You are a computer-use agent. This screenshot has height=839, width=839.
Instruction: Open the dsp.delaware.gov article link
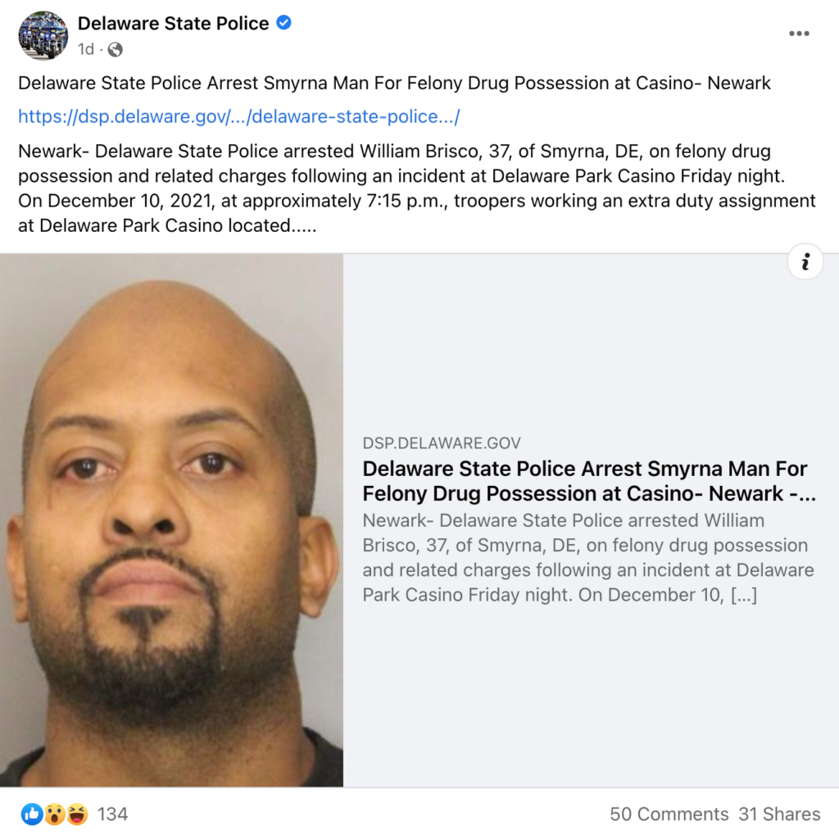coord(238,116)
